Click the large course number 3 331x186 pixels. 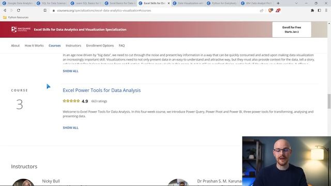20,104
